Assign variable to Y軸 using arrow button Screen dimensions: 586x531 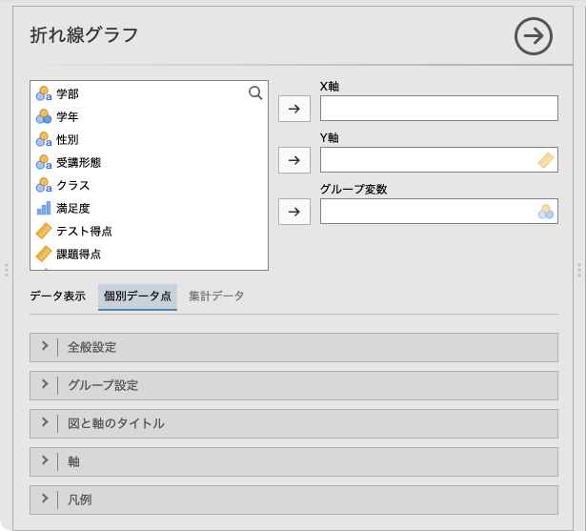(293, 160)
